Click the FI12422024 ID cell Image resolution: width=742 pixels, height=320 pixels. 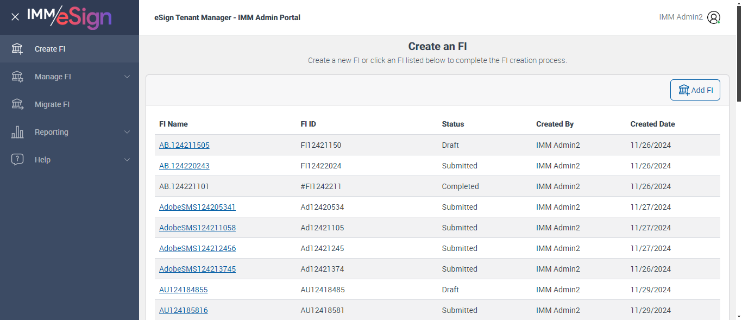[x=321, y=166]
